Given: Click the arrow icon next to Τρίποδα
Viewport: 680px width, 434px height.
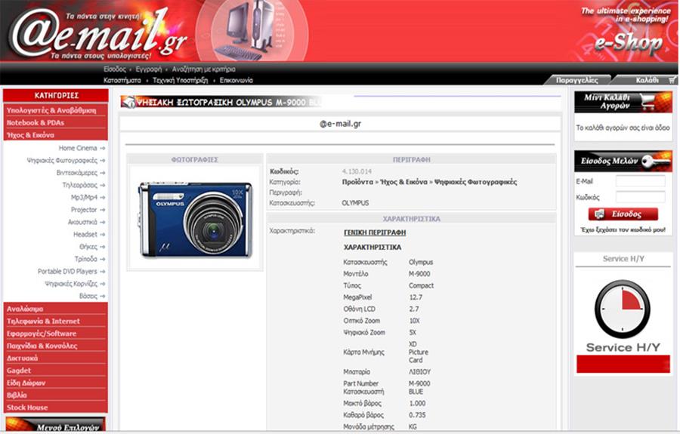Looking at the screenshot, I should (102, 259).
